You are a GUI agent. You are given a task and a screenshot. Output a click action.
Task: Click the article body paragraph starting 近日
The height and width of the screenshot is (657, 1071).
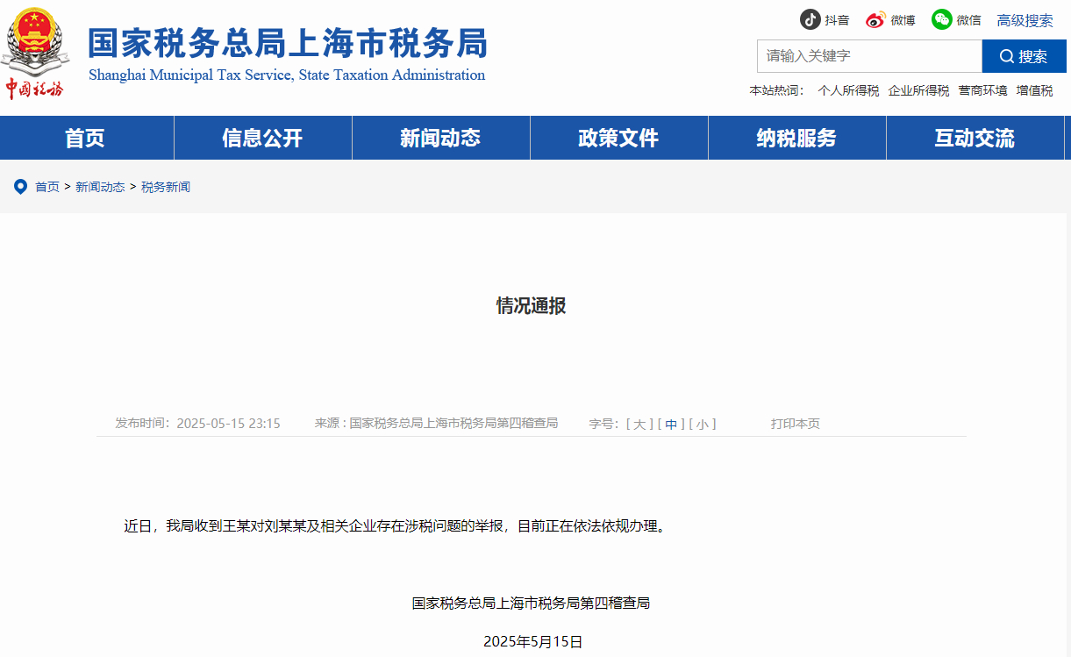[396, 526]
